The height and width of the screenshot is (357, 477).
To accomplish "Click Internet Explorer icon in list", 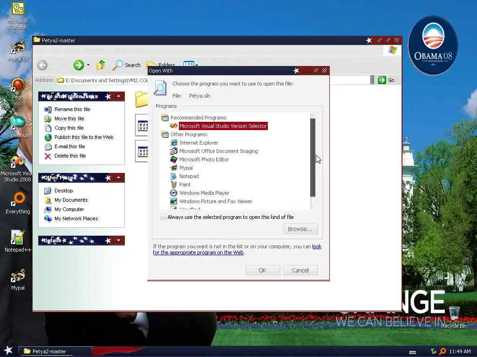I will pos(174,143).
